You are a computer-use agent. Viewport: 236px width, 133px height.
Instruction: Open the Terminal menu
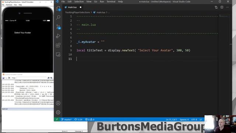(111, 1)
